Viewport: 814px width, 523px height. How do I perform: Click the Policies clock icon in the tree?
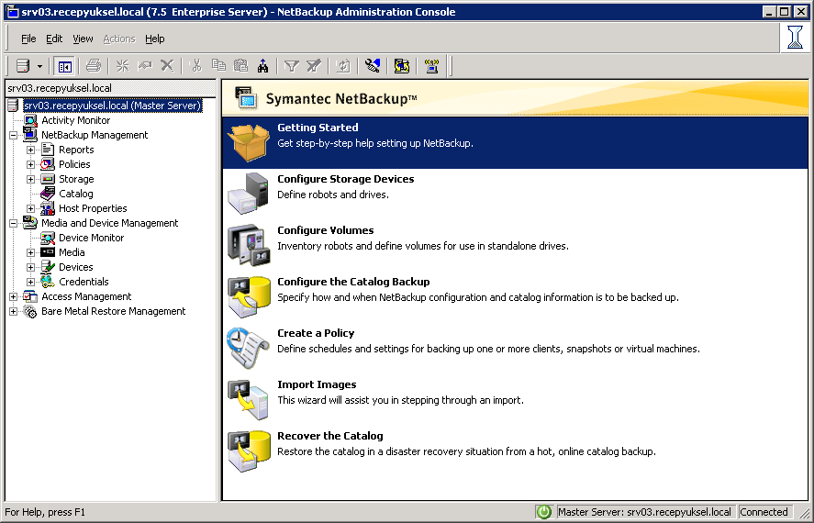click(x=48, y=164)
